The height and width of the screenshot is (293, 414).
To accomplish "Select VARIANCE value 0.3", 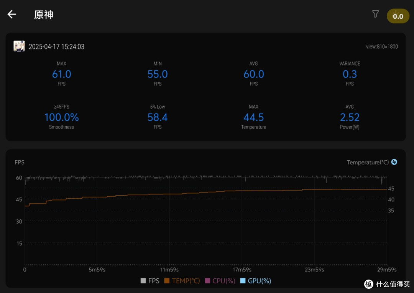I will click(350, 74).
